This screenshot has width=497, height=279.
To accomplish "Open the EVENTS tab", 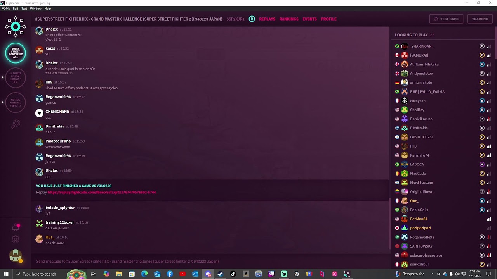I will tap(309, 19).
